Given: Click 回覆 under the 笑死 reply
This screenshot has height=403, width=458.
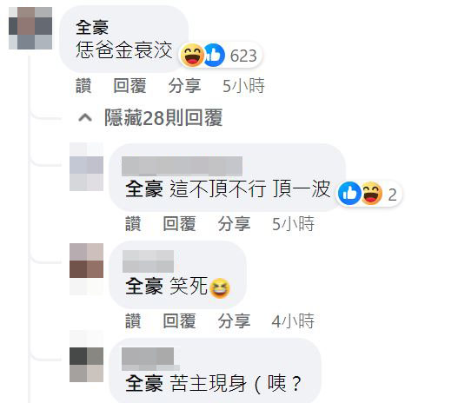Looking at the screenshot, I should coord(179,321).
